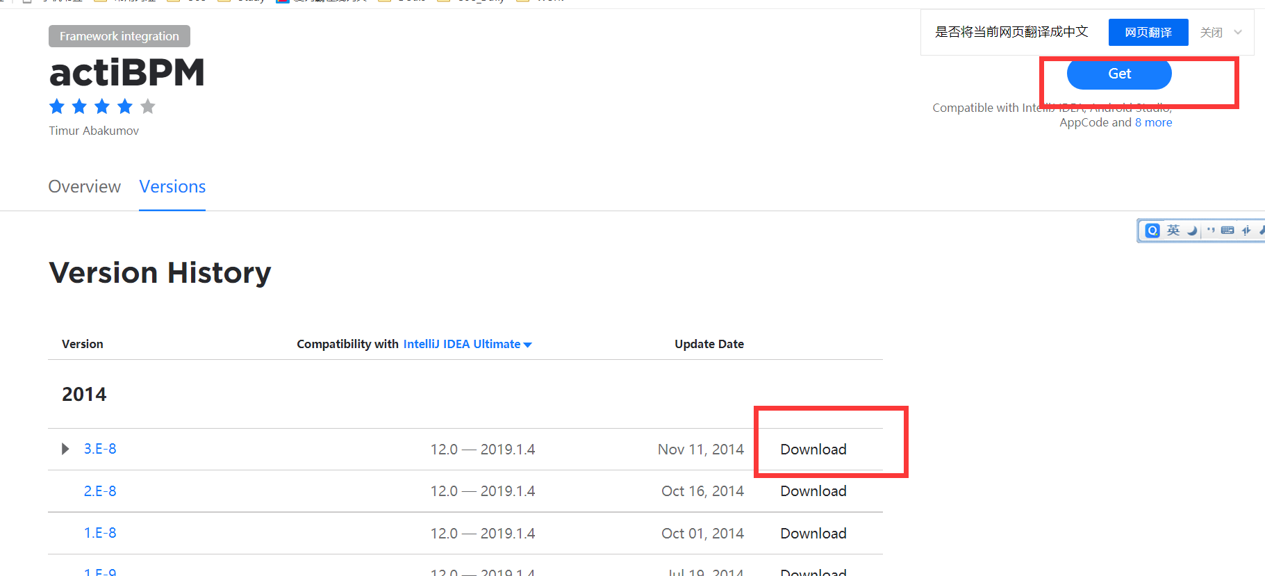Download version 2.E-8
Screen dimensions: 1265x576
(x=813, y=491)
